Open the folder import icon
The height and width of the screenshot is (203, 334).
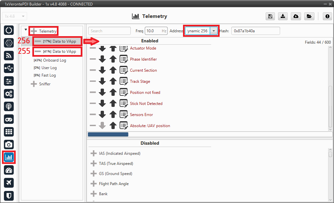tap(309, 16)
